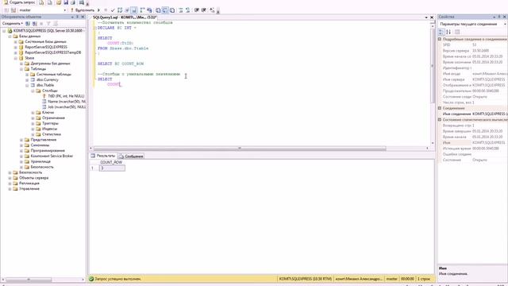
Task: Click the connect Object Explorer icon
Action: tap(28, 23)
